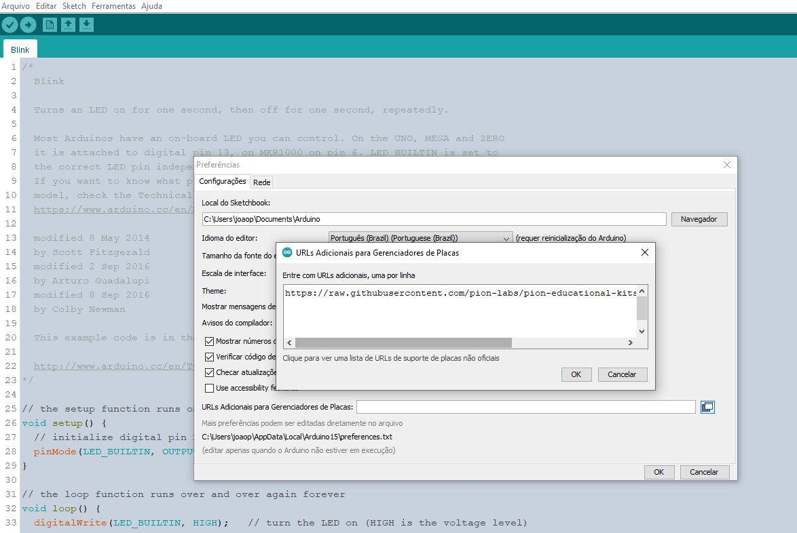Open the Ajuda menu
Image resolution: width=797 pixels, height=533 pixels.
tap(151, 6)
